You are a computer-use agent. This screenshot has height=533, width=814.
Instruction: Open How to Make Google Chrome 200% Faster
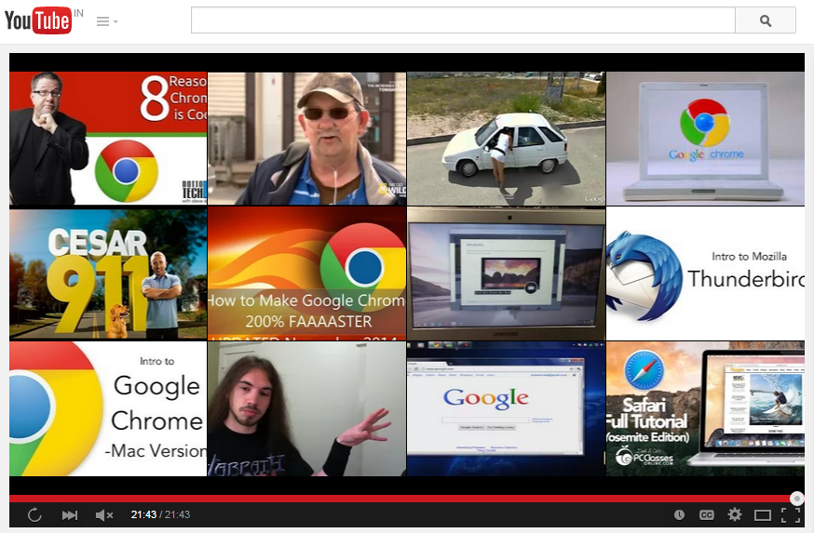pos(306,273)
